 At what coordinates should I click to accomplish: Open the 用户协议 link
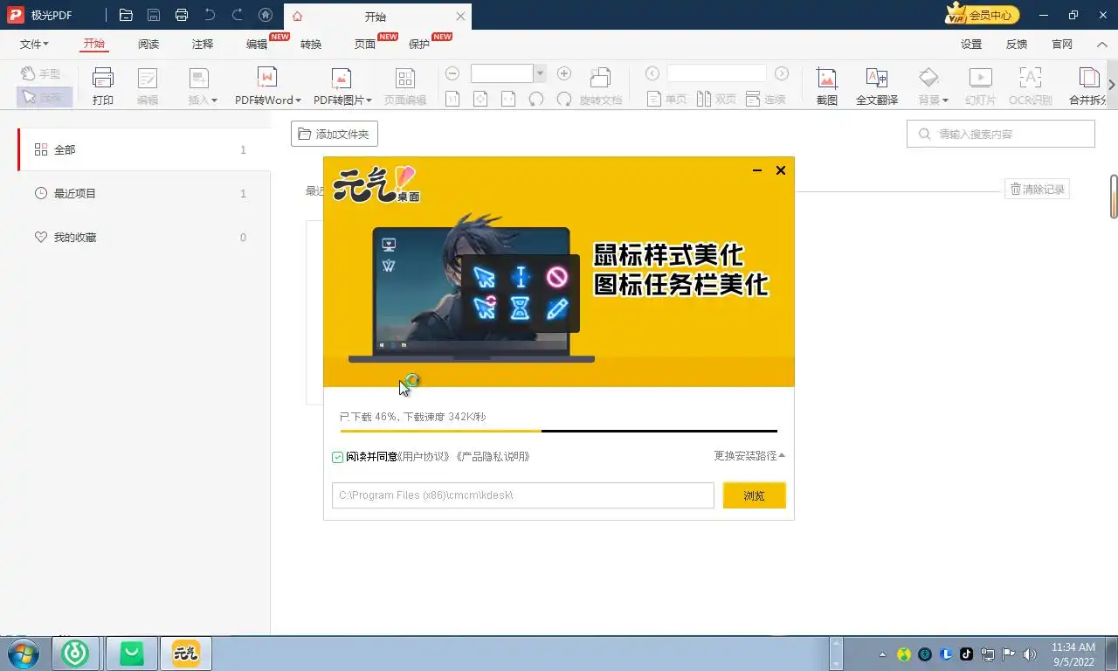[424, 456]
